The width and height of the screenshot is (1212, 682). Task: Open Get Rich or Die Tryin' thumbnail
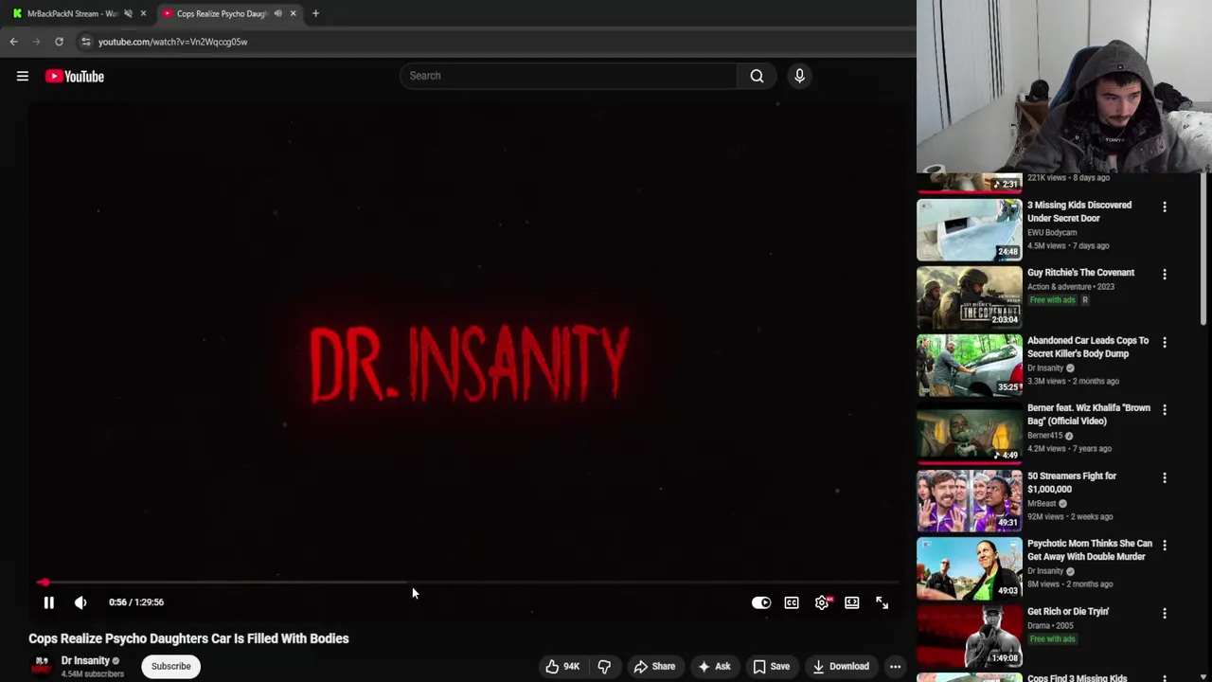(x=969, y=637)
